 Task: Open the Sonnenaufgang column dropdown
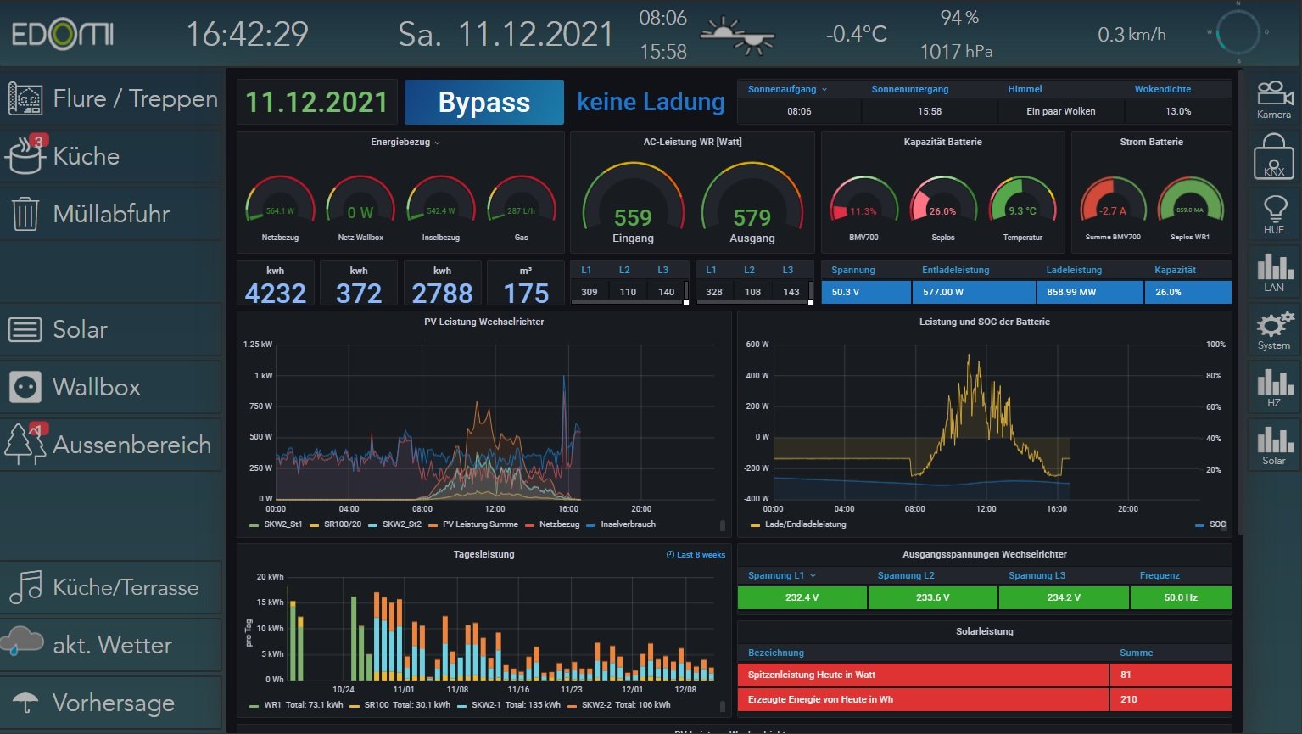(x=786, y=89)
